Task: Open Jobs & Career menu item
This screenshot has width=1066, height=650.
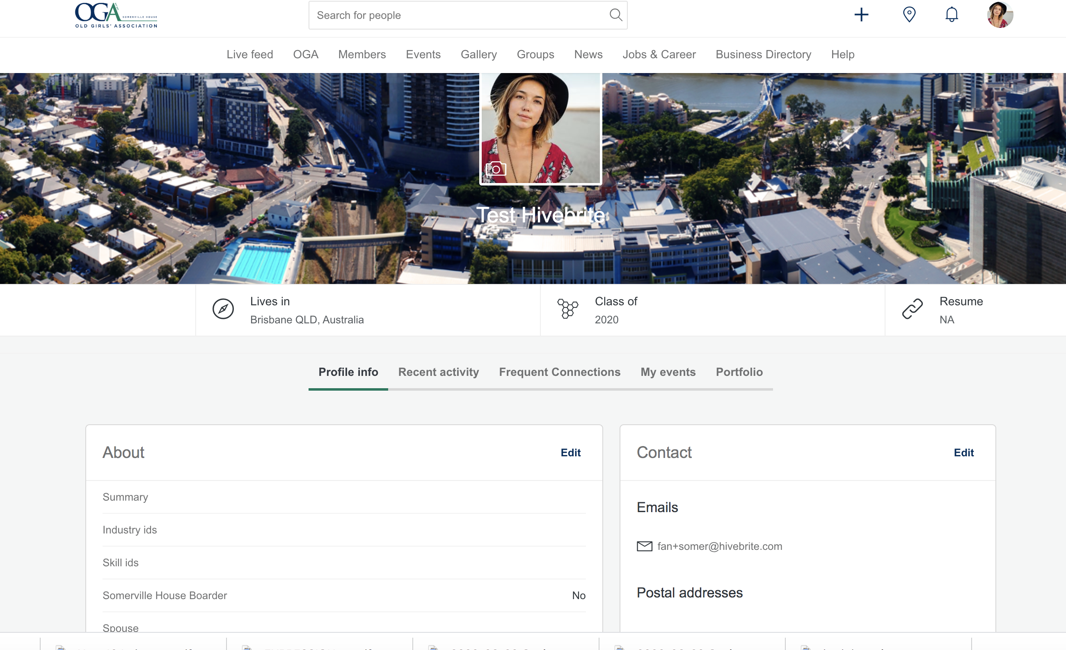Action: [659, 55]
